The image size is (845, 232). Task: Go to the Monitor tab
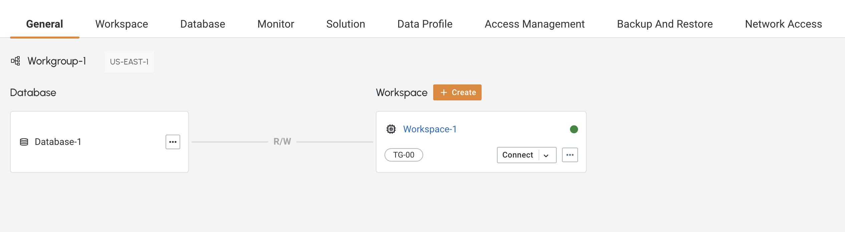[x=276, y=24]
